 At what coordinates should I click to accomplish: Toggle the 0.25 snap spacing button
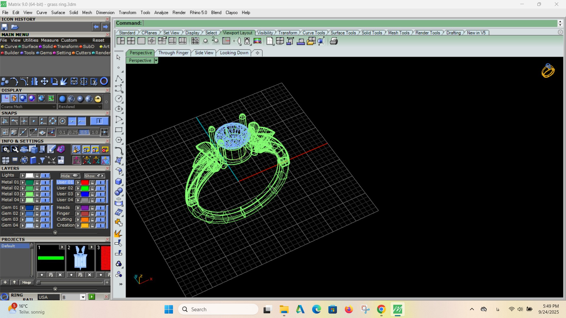pyautogui.click(x=73, y=132)
